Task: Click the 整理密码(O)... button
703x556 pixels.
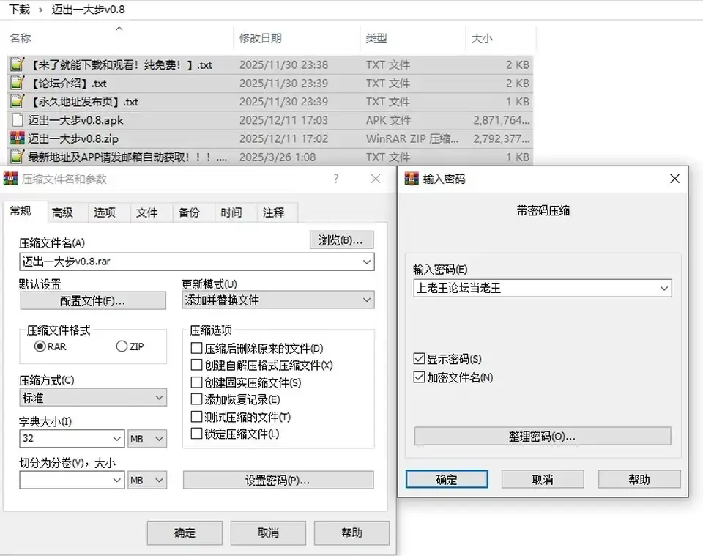Action: click(x=543, y=436)
